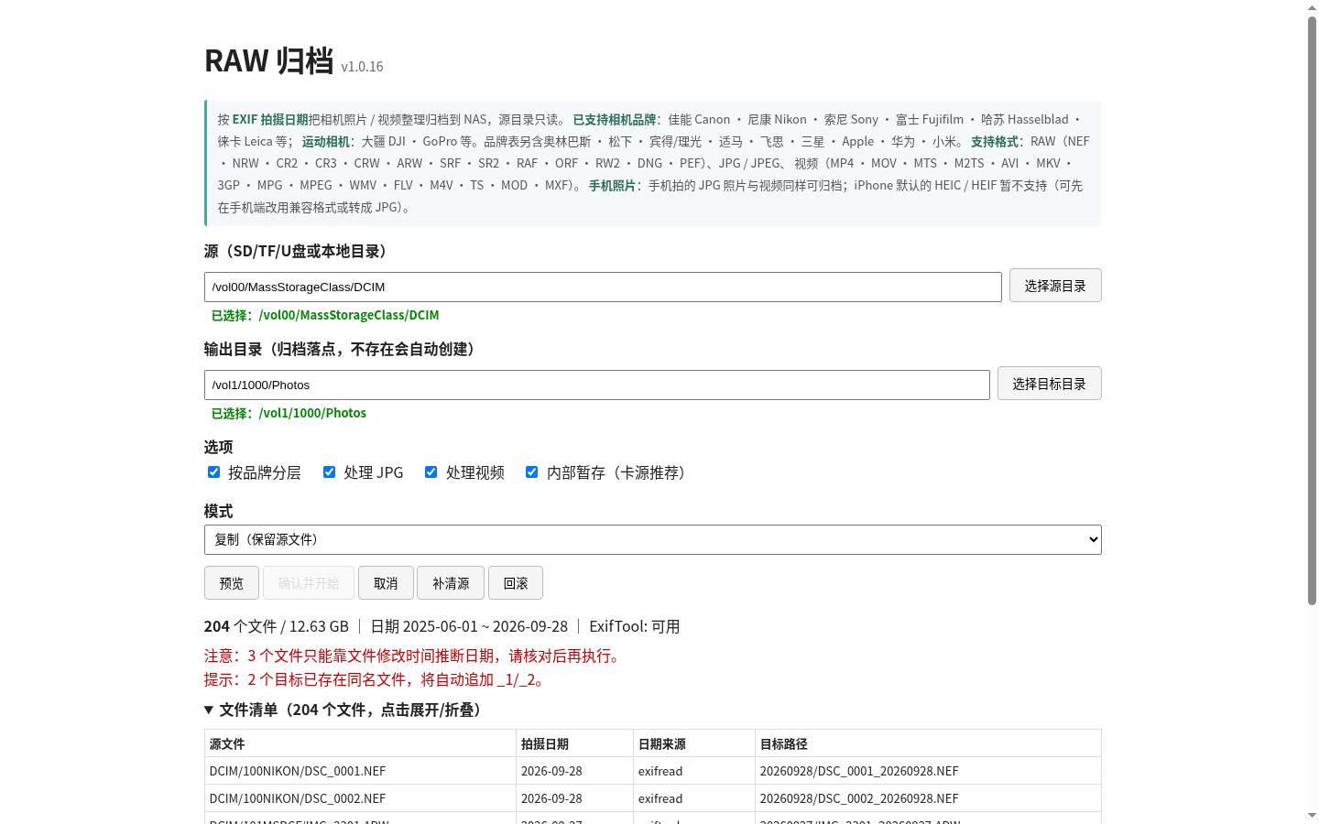Select the DSC_0002.NEF source file row
This screenshot has height=824, width=1319.
652,798
